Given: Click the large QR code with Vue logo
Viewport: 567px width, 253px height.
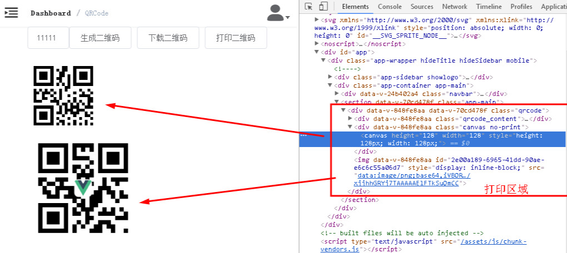Looking at the screenshot, I should pyautogui.click(x=83, y=188).
